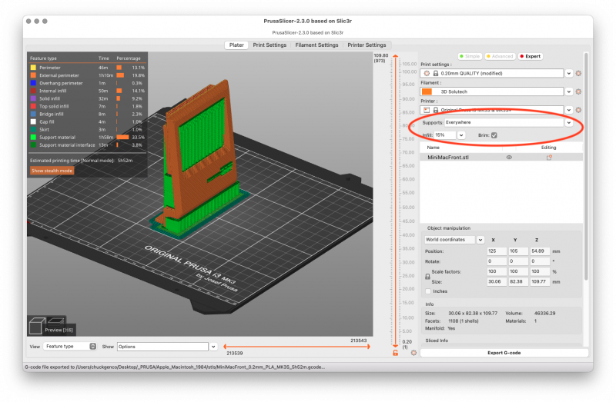Screen dimensions: 616x402
Task: Click the top handle of the vertical layer slider
Action: [395, 57]
